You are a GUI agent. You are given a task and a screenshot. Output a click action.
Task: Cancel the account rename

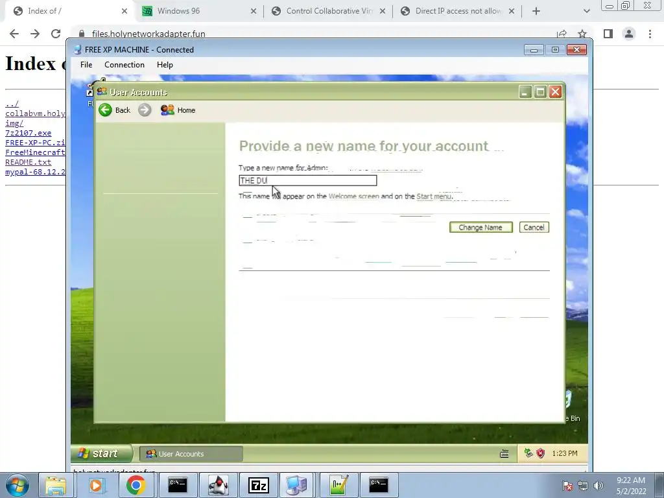pyautogui.click(x=534, y=228)
